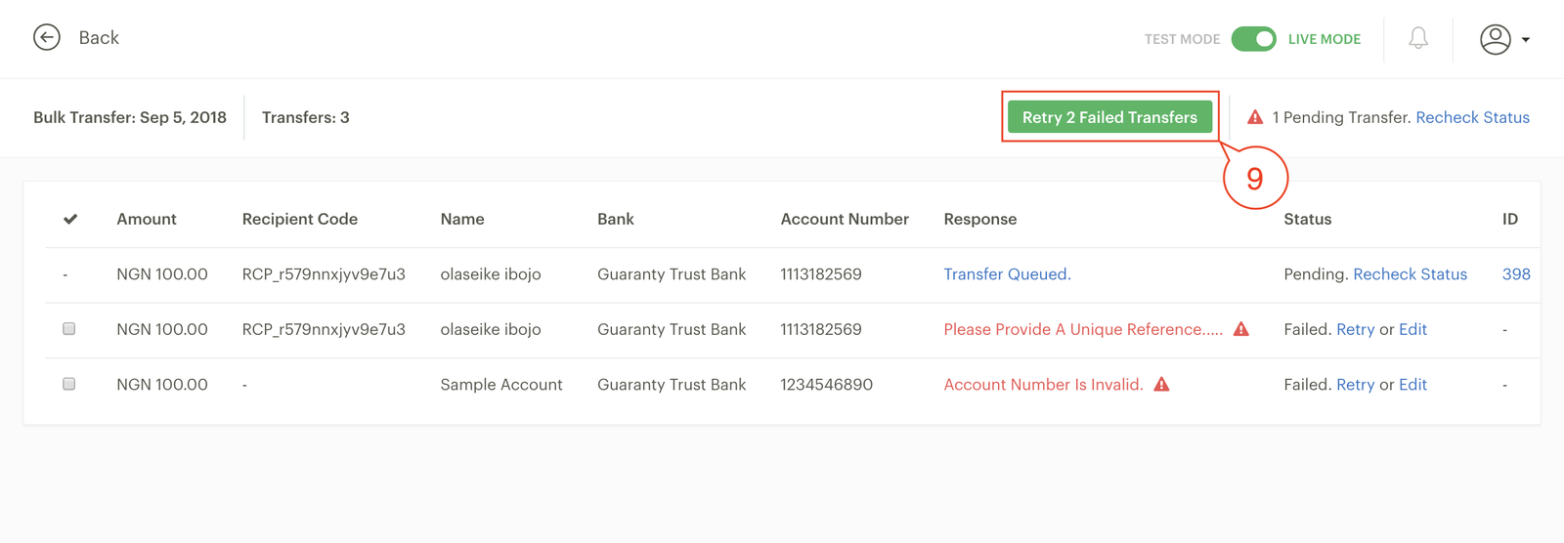Retry the Sample Account transfer

pyautogui.click(x=1355, y=385)
